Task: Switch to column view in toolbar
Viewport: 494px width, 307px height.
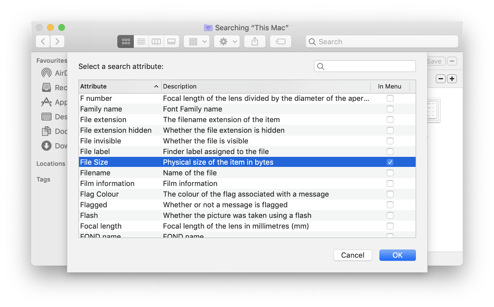Action: pos(156,42)
